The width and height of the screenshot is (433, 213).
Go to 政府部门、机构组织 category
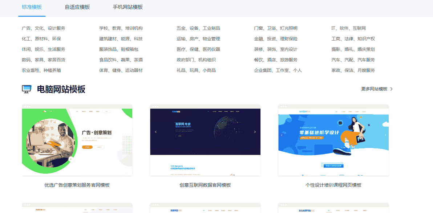point(196,60)
